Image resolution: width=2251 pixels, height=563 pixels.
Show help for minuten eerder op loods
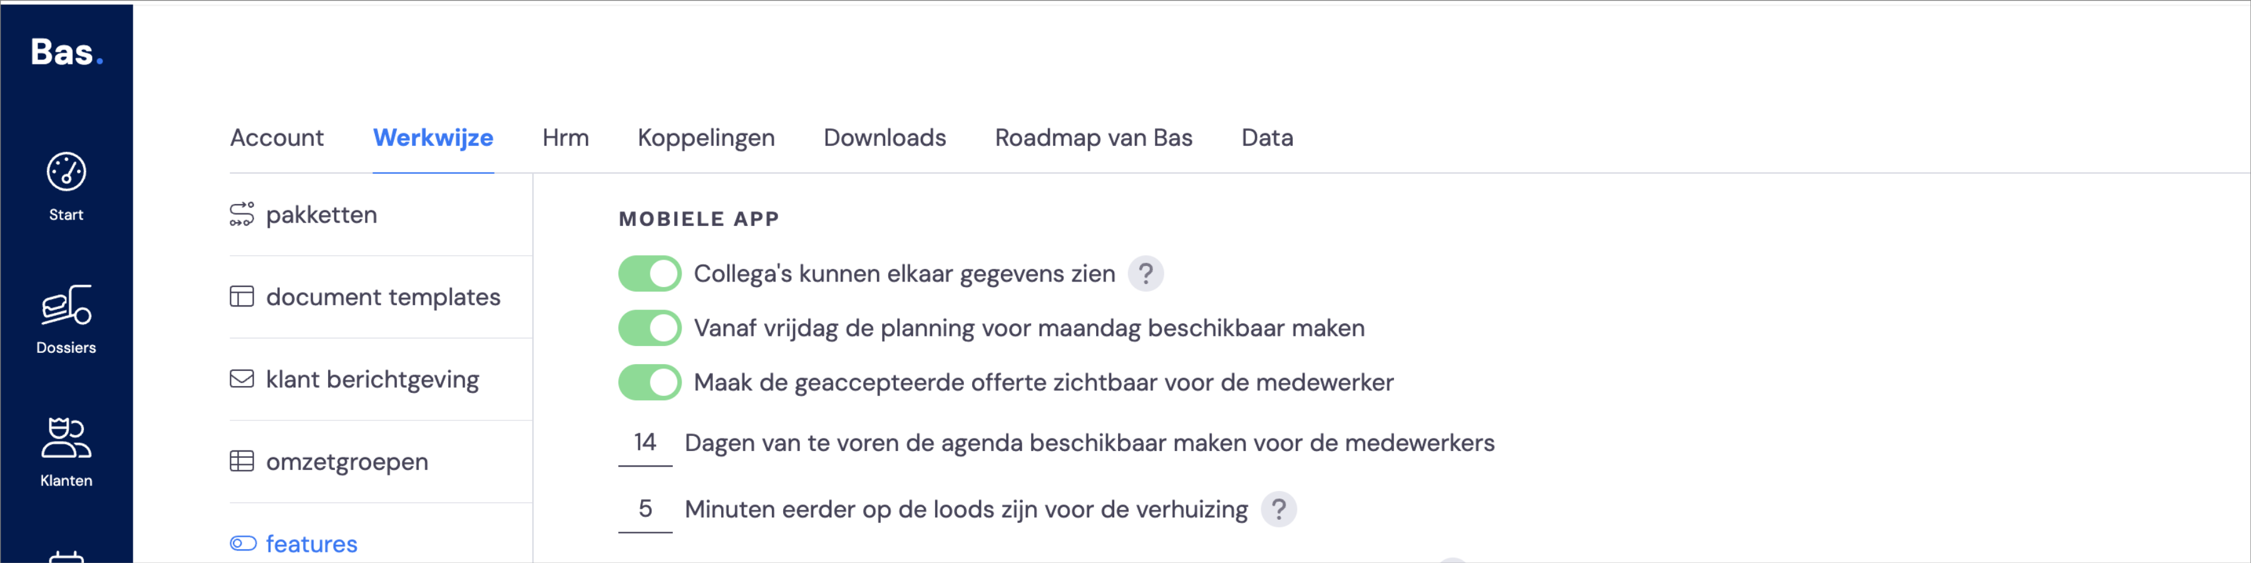click(1278, 509)
